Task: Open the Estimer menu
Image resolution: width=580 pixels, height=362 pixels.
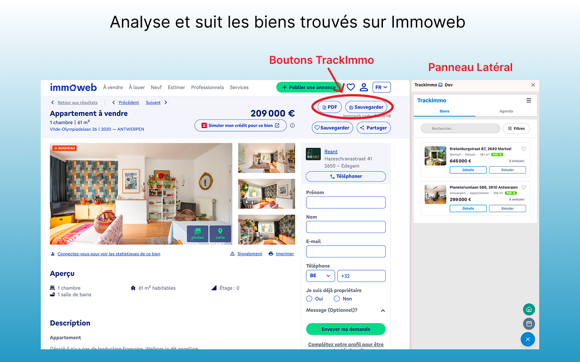Action: click(x=176, y=87)
